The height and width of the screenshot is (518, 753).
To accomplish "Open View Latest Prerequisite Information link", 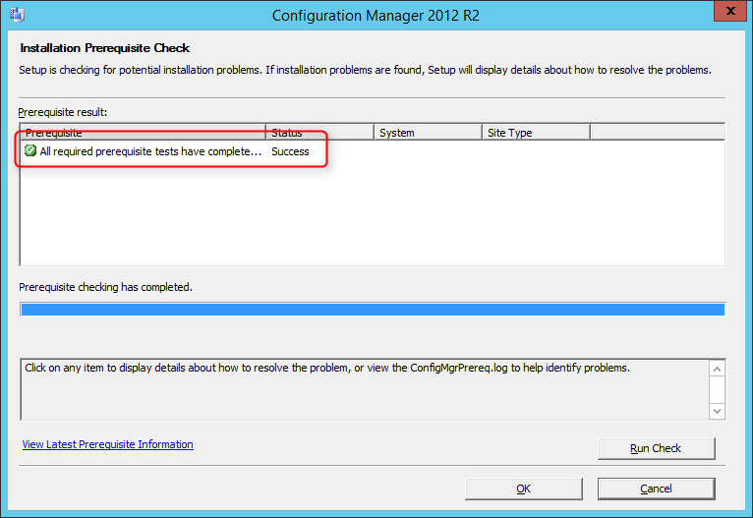I will click(107, 444).
